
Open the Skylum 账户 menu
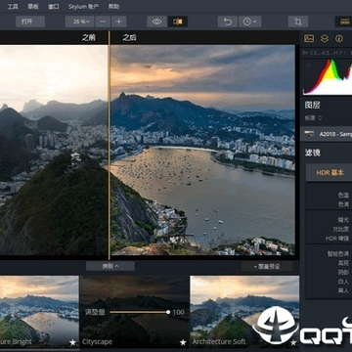84,7
